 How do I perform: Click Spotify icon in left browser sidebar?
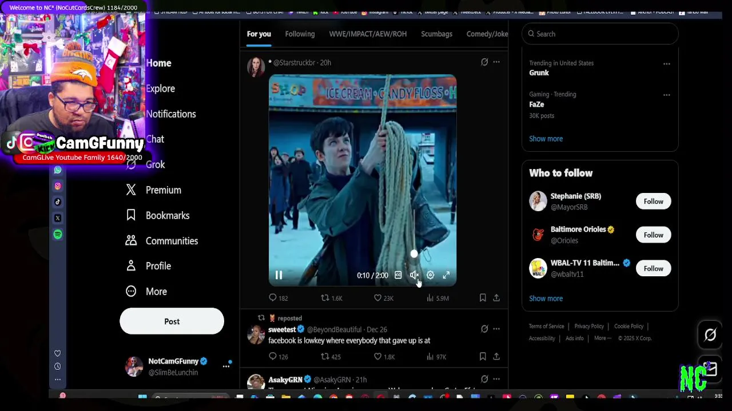coord(58,234)
